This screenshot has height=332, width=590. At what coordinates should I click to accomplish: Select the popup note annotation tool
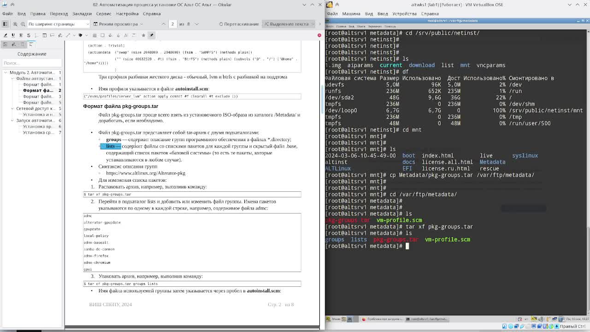tap(52, 35)
